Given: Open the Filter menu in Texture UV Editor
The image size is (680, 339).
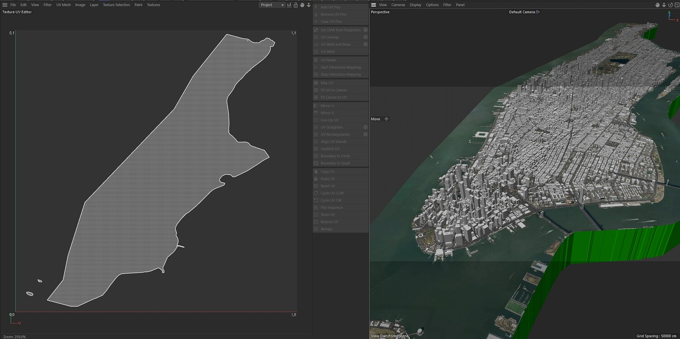Looking at the screenshot, I should click(x=48, y=5).
